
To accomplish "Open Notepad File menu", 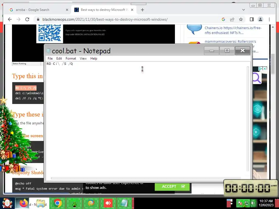I will point(50,59).
